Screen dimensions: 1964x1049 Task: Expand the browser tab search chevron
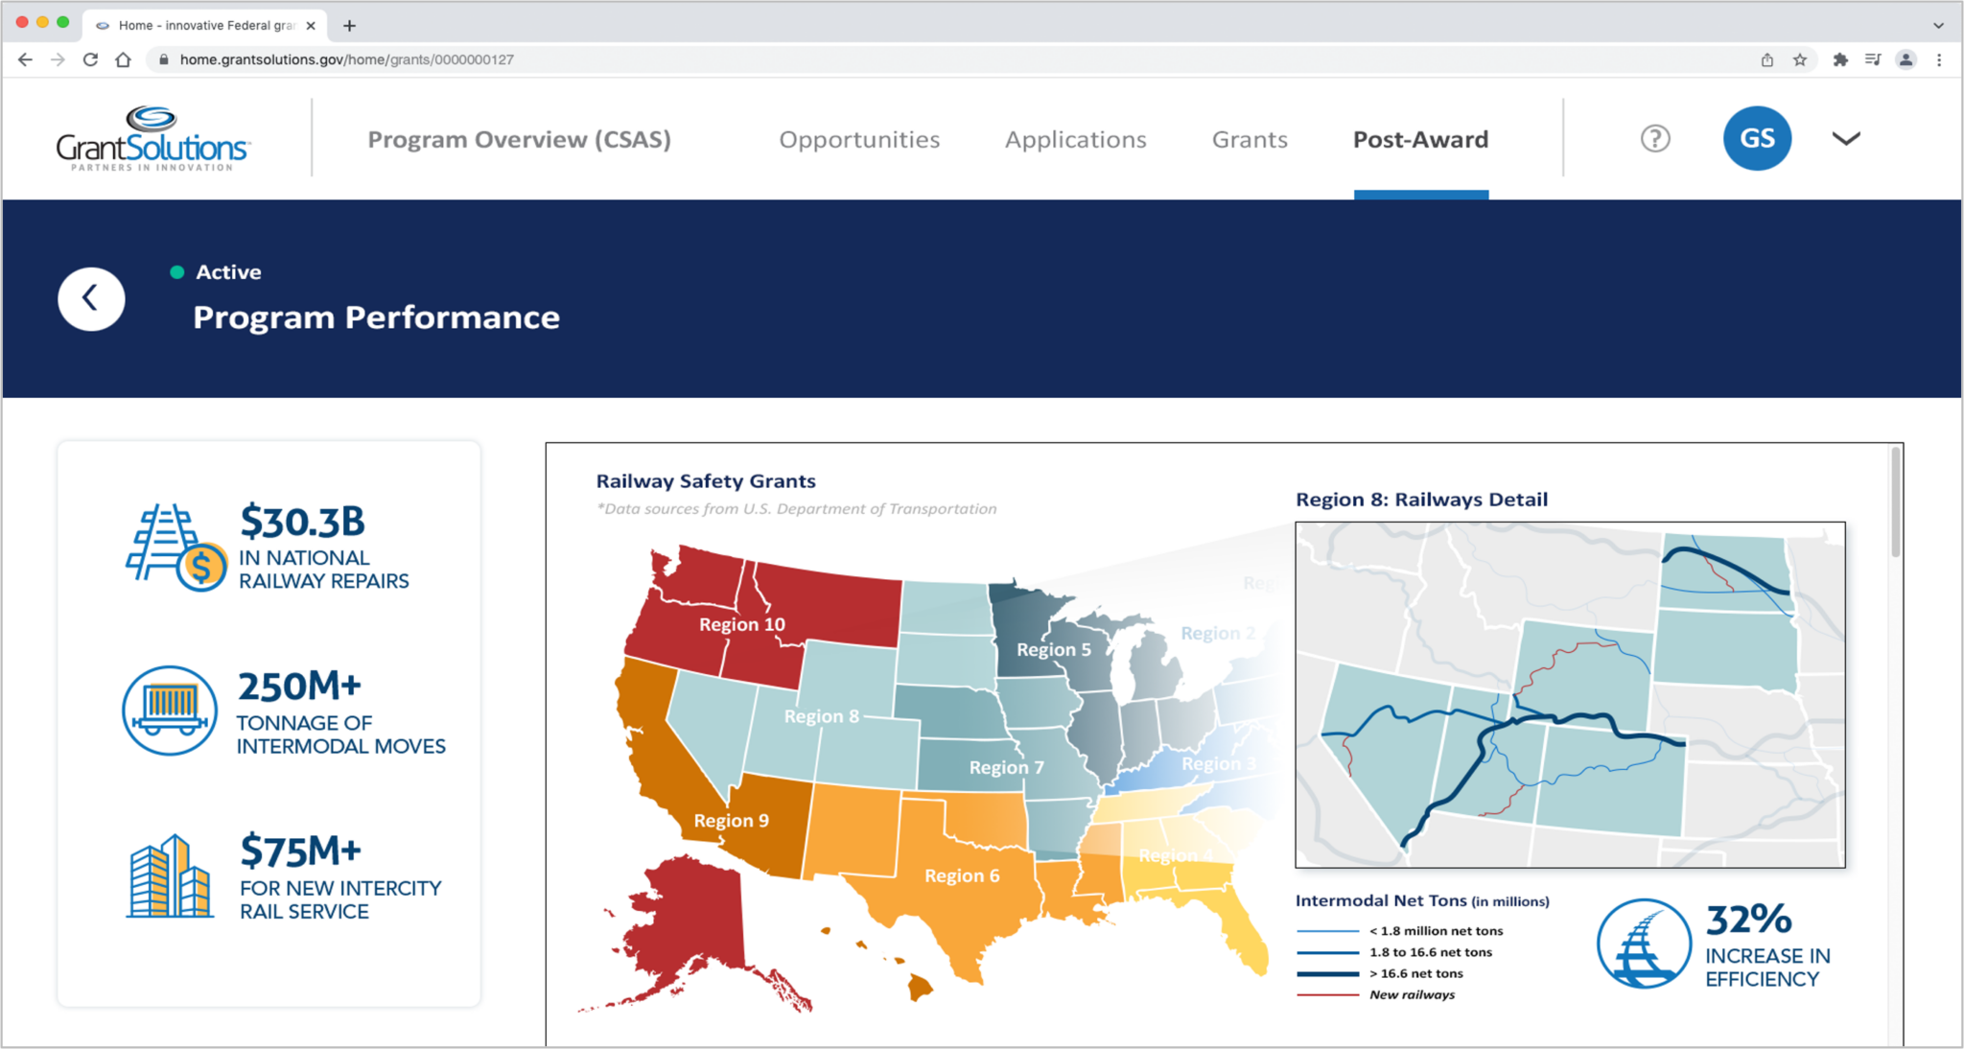[x=1938, y=25]
